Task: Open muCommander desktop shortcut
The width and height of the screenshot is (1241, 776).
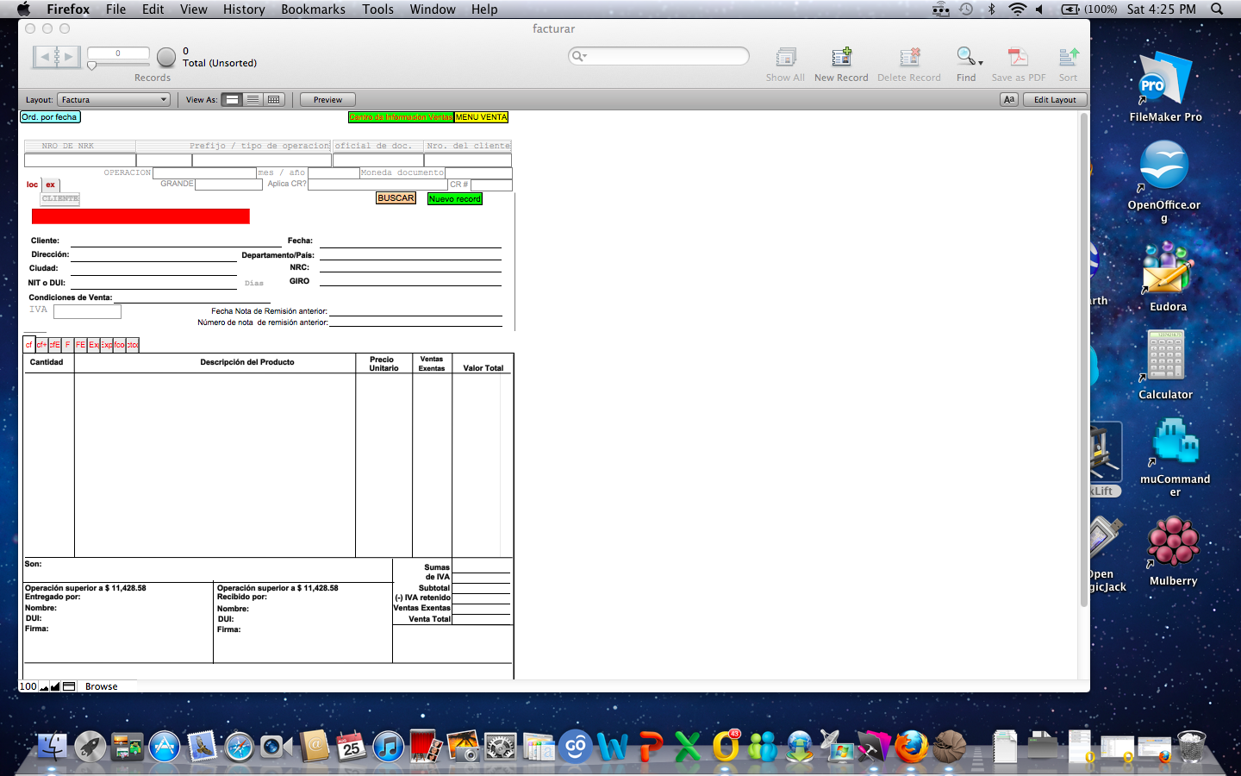Action: 1175,457
